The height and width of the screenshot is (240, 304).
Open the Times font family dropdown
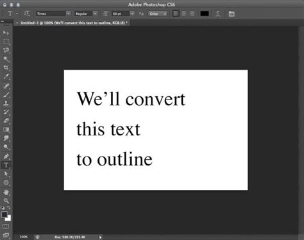(x=68, y=13)
